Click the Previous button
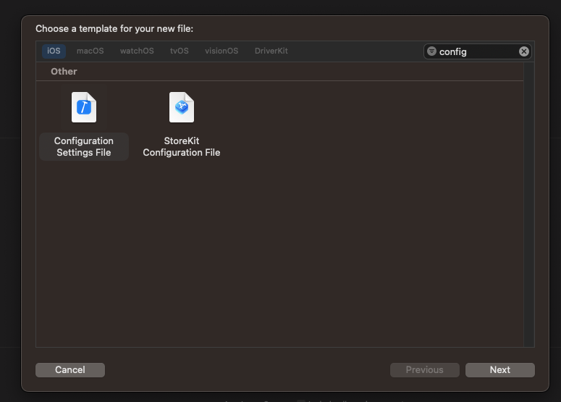This screenshot has width=561, height=402. coord(425,370)
